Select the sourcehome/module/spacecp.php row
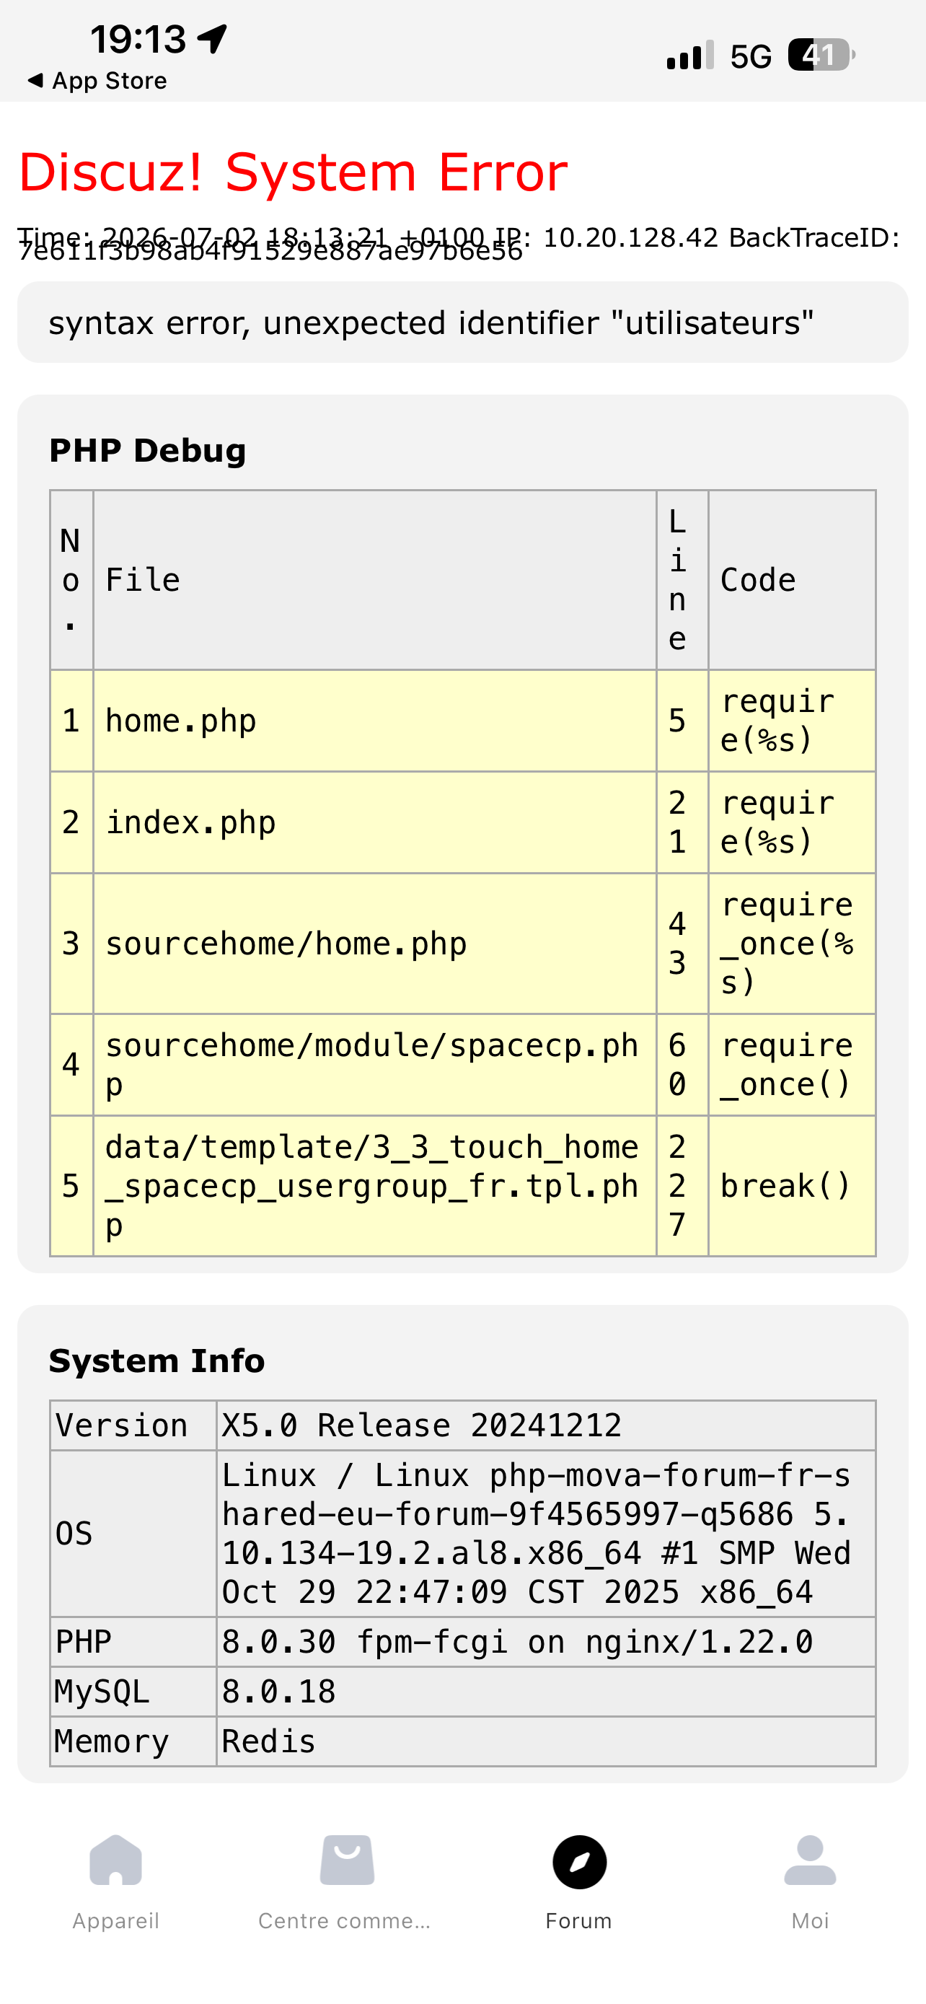Viewport: 926px width, 2004px height. coord(462,1064)
